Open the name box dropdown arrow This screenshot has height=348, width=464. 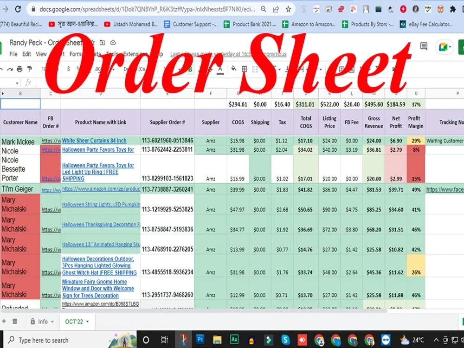point(17,83)
